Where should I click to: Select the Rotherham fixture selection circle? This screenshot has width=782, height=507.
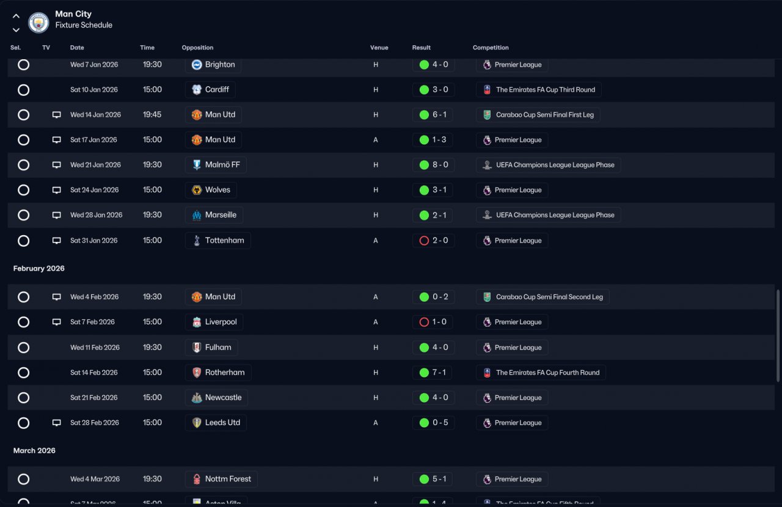23,373
